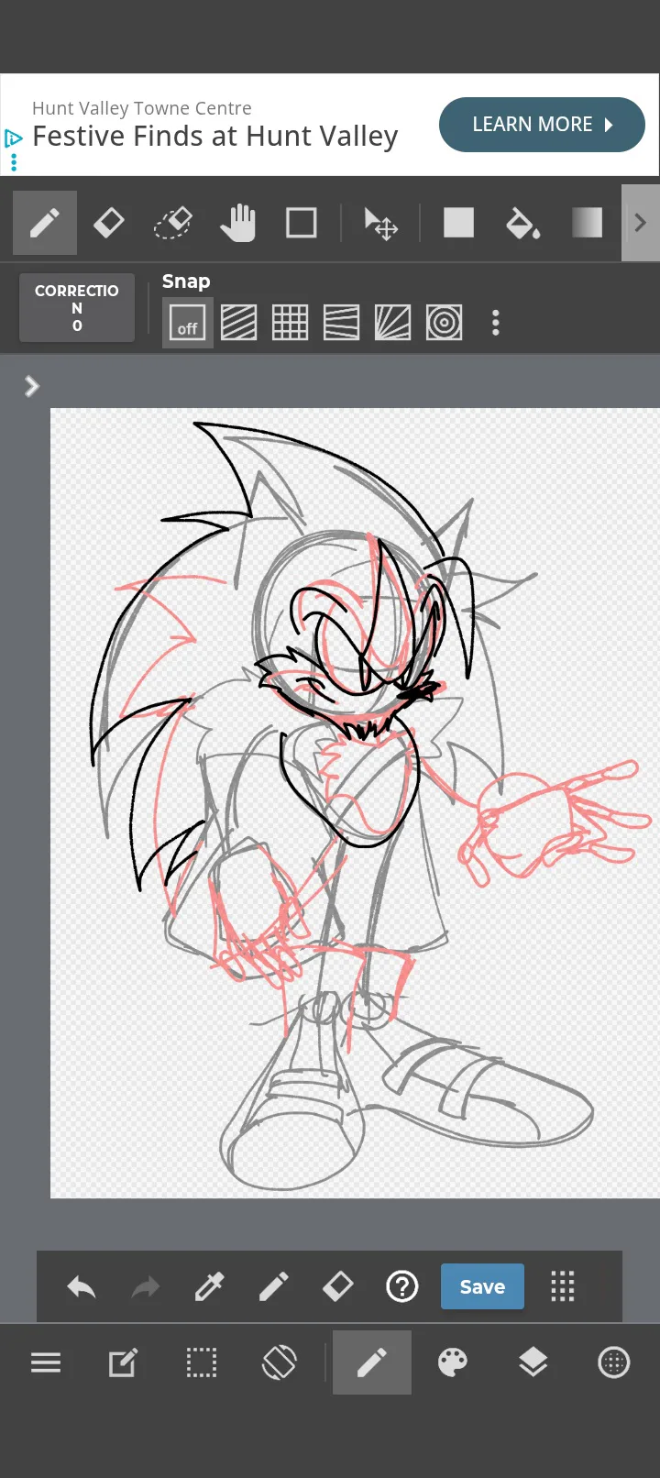Open the Selection menu
The height and width of the screenshot is (1478, 660).
pyautogui.click(x=202, y=1362)
